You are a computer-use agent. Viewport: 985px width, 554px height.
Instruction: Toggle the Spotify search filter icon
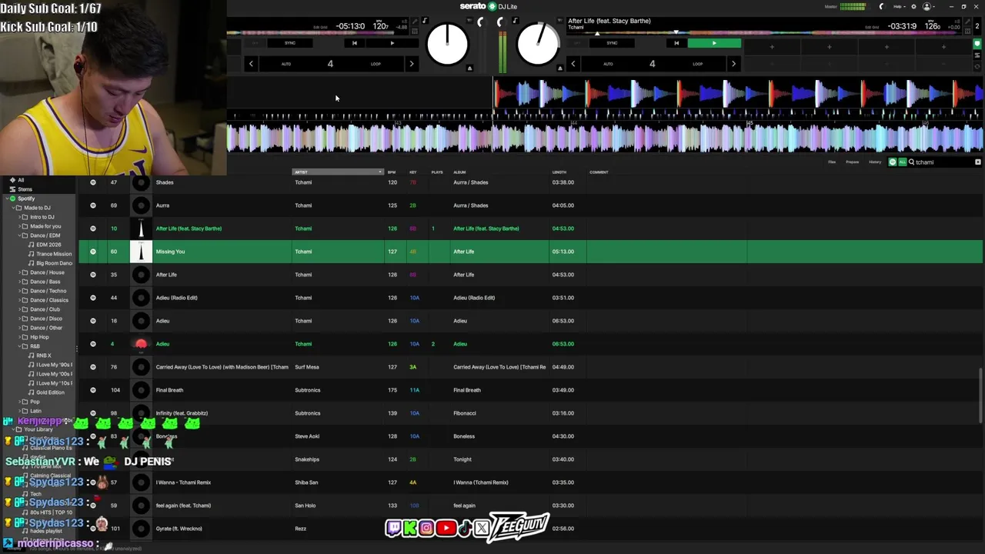[x=893, y=162]
